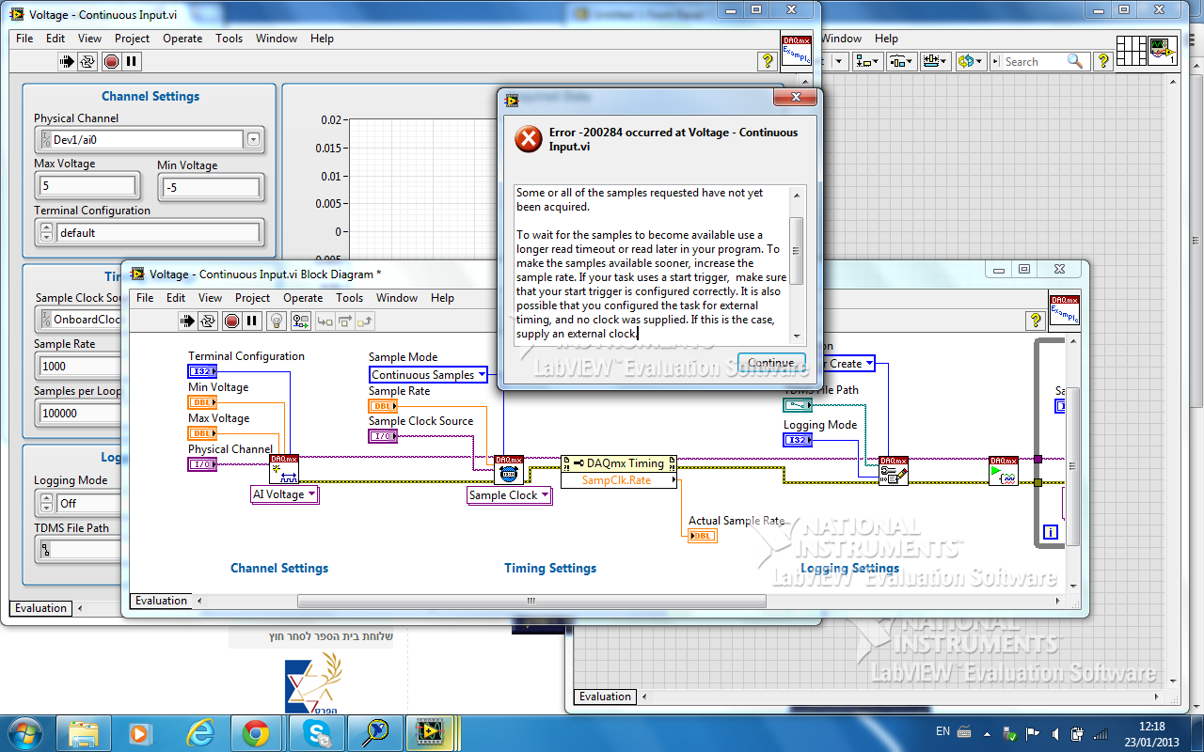Viewport: 1204px width, 752px height.
Task: Open Continuous Samples mode dropdown
Action: [429, 375]
